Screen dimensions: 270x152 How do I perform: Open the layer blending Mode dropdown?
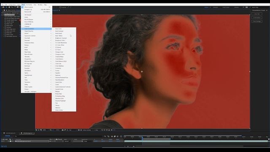coord(67,141)
